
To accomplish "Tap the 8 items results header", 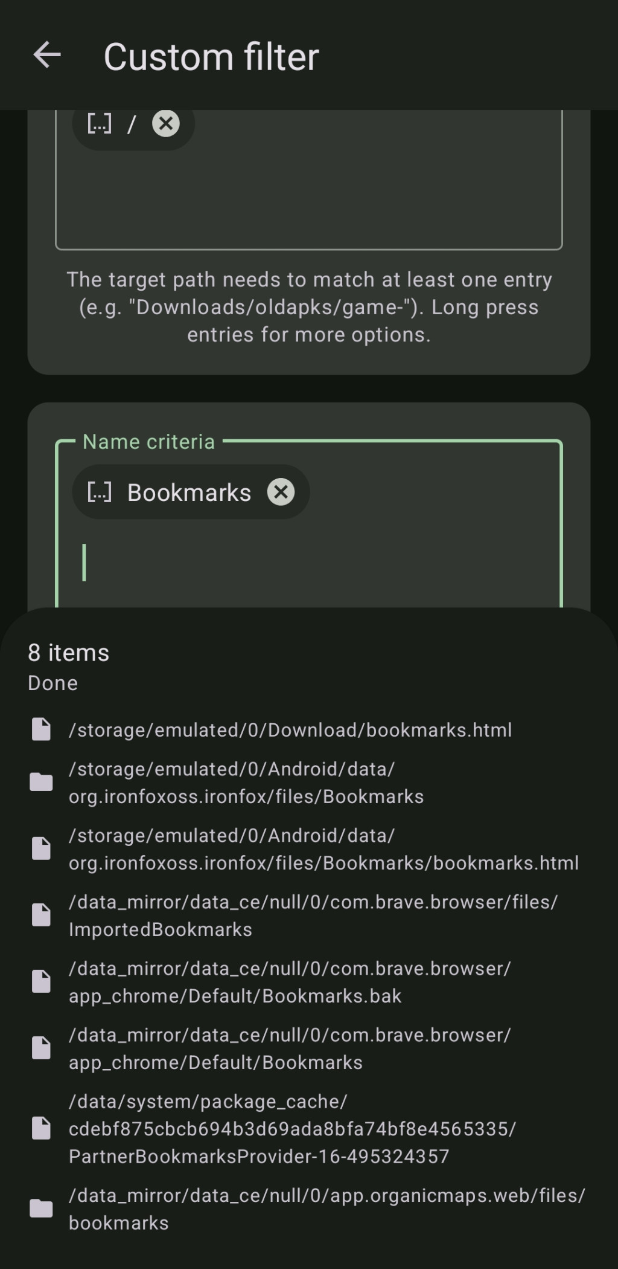I will (x=69, y=653).
